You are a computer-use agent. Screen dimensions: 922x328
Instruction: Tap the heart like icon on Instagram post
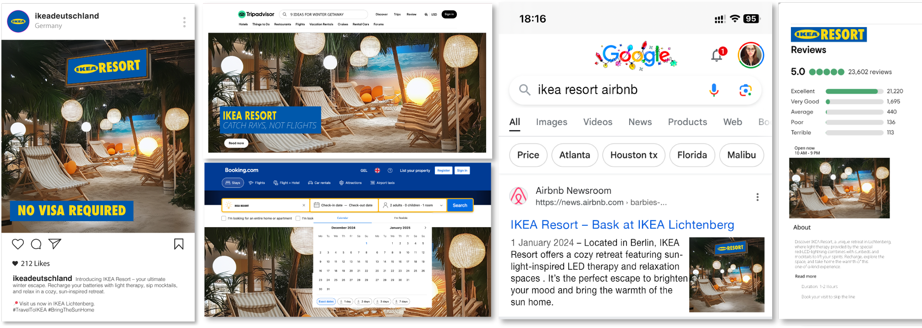[x=18, y=244]
